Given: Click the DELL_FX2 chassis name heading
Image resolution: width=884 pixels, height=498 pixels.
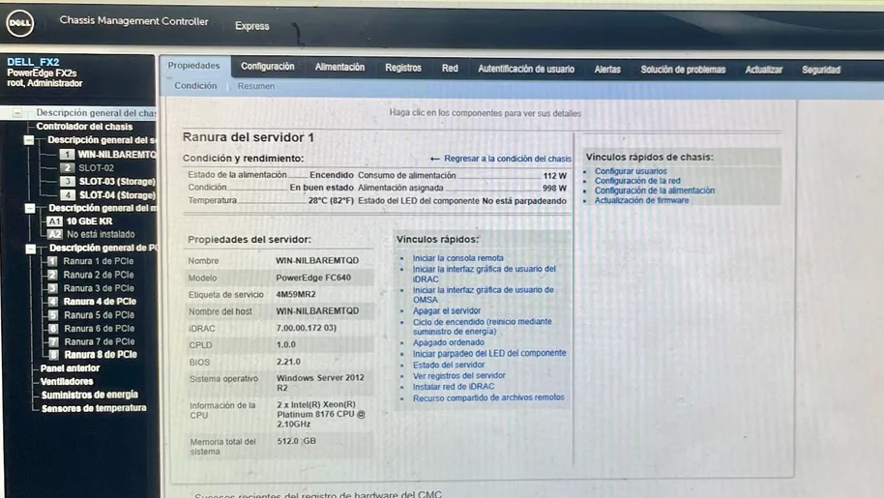Looking at the screenshot, I should click(x=33, y=62).
